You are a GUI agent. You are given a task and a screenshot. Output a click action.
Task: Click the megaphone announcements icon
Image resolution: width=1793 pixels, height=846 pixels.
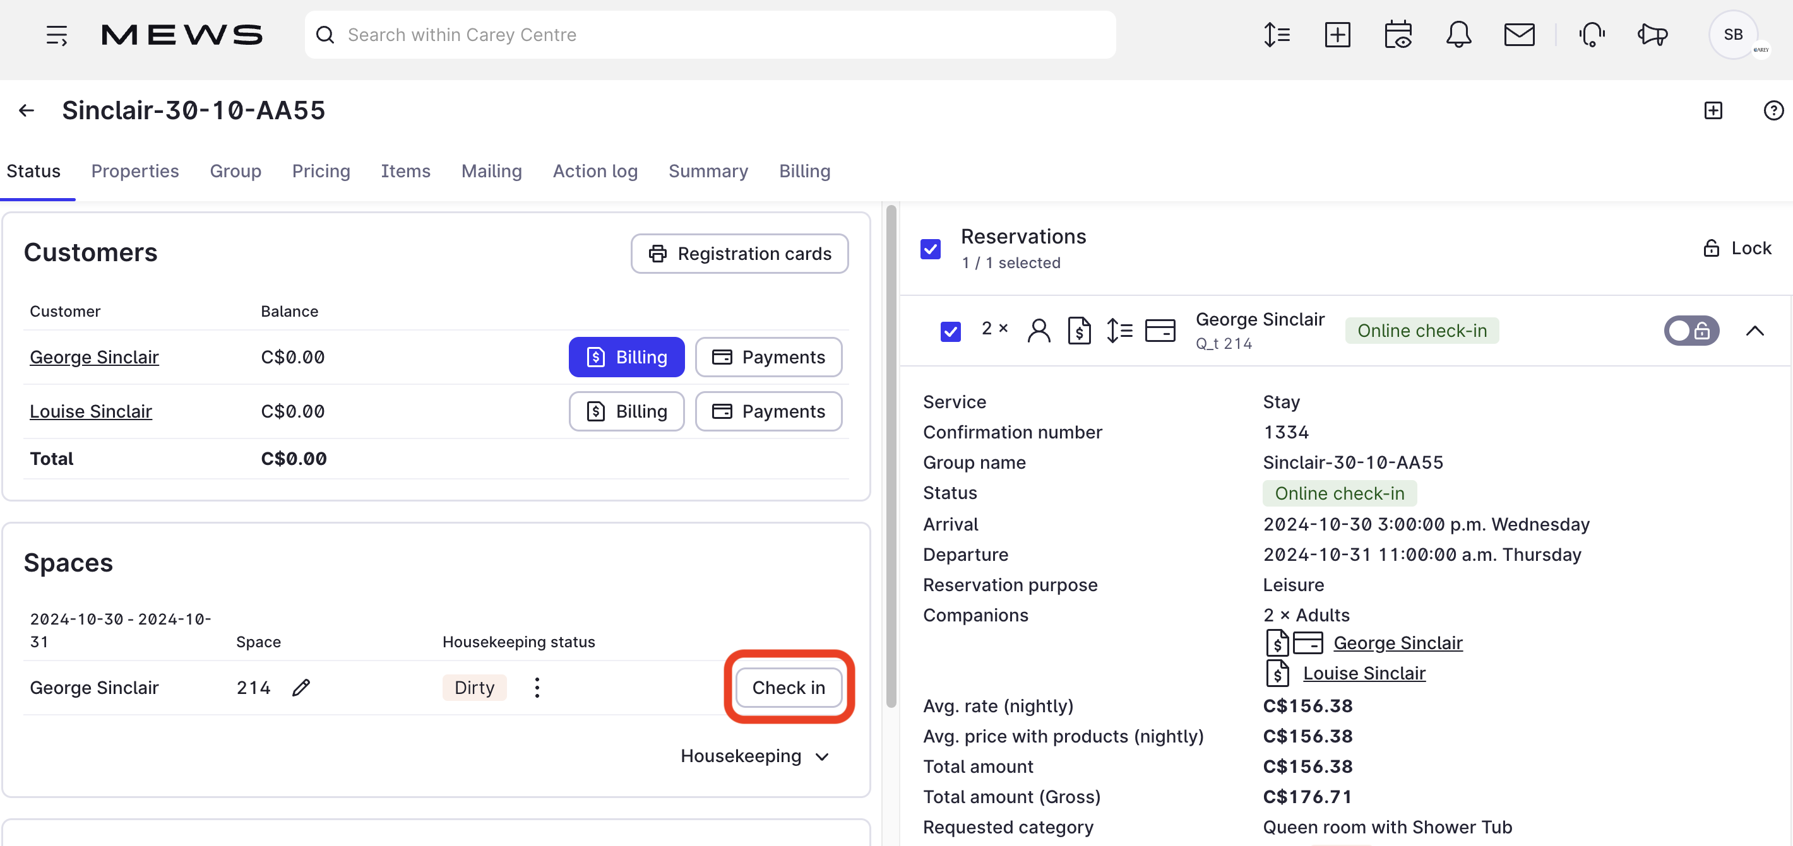(1652, 35)
